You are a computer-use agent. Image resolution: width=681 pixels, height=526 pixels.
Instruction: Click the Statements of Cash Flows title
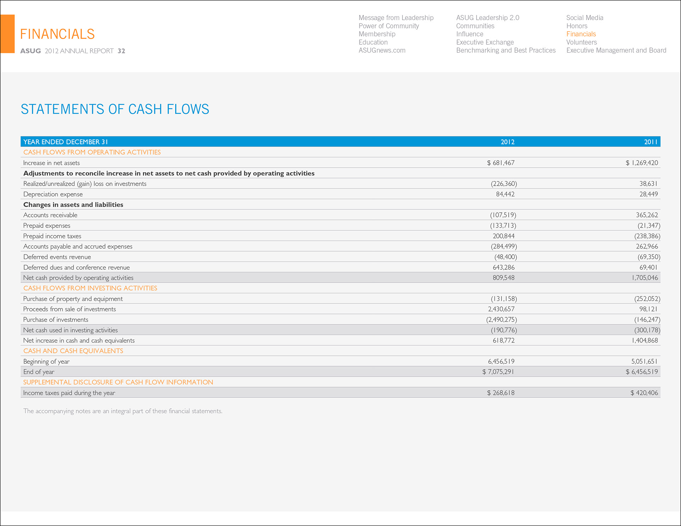coord(115,109)
